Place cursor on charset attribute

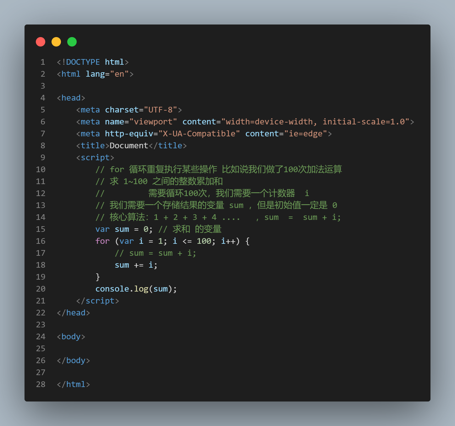point(122,110)
